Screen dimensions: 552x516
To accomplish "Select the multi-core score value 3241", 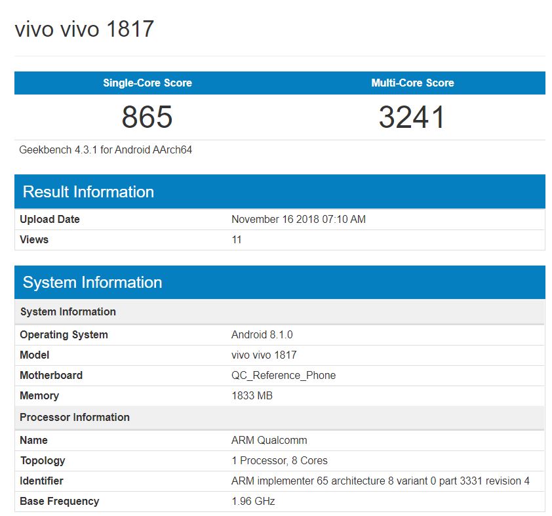I will (412, 117).
